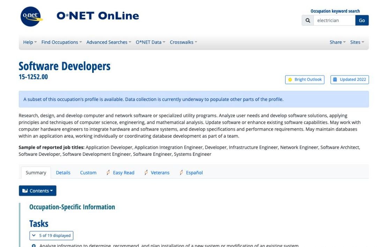Click the Veterans tab icon
This screenshot has width=377, height=247.
(146, 172)
